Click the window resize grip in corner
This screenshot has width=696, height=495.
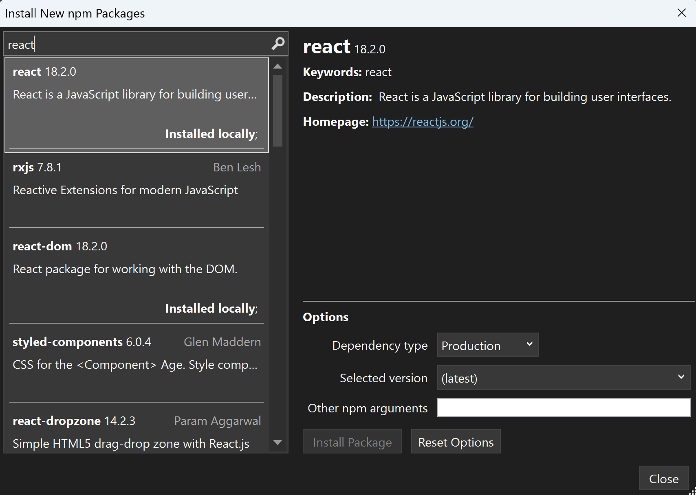click(692, 491)
